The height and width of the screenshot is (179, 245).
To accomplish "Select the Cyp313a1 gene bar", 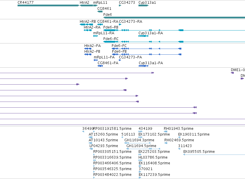I will (x=143, y=5).
